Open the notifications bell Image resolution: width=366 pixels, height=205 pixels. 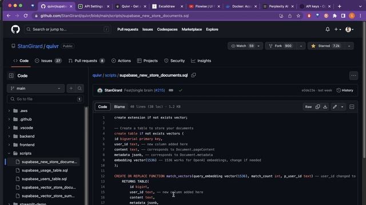(328, 29)
